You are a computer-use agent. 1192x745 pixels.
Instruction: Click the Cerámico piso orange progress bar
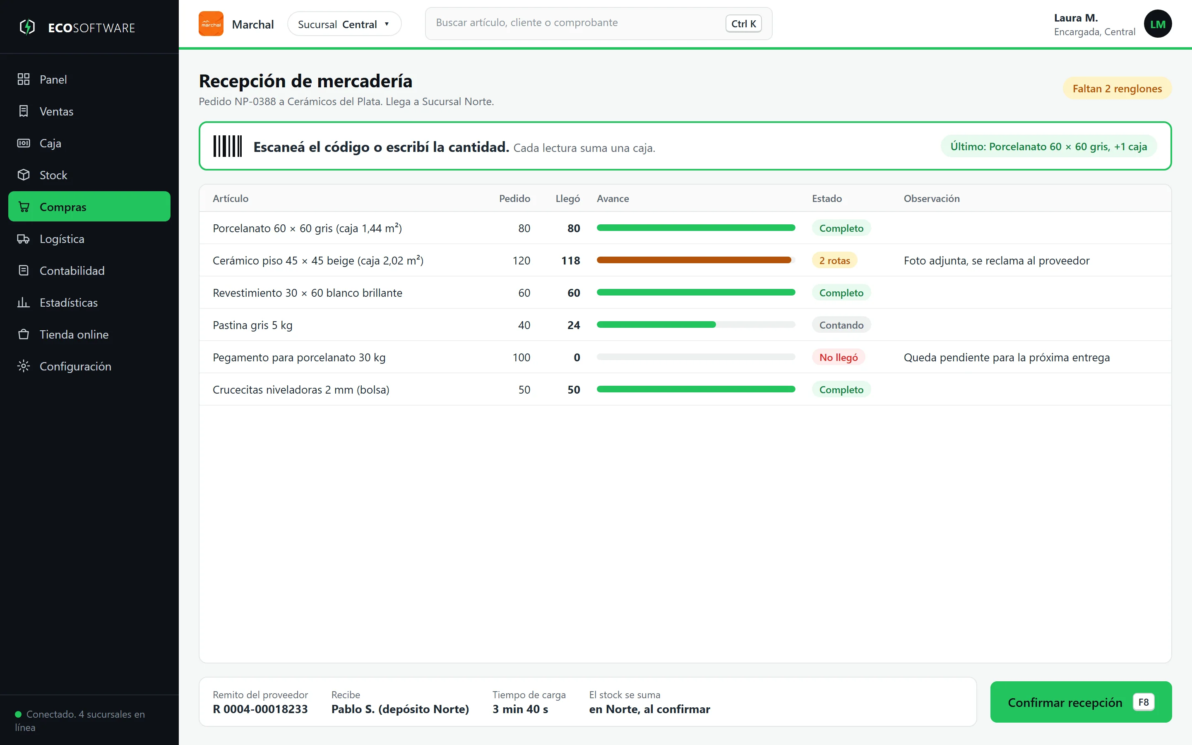point(696,260)
